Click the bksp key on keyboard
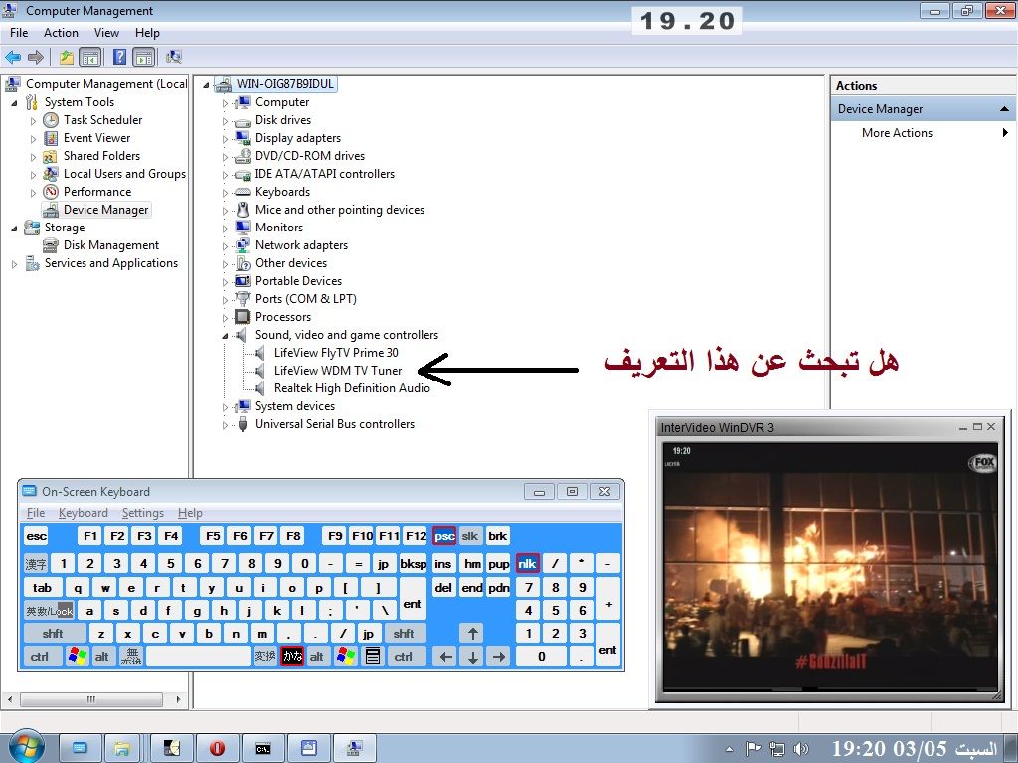 (x=413, y=564)
